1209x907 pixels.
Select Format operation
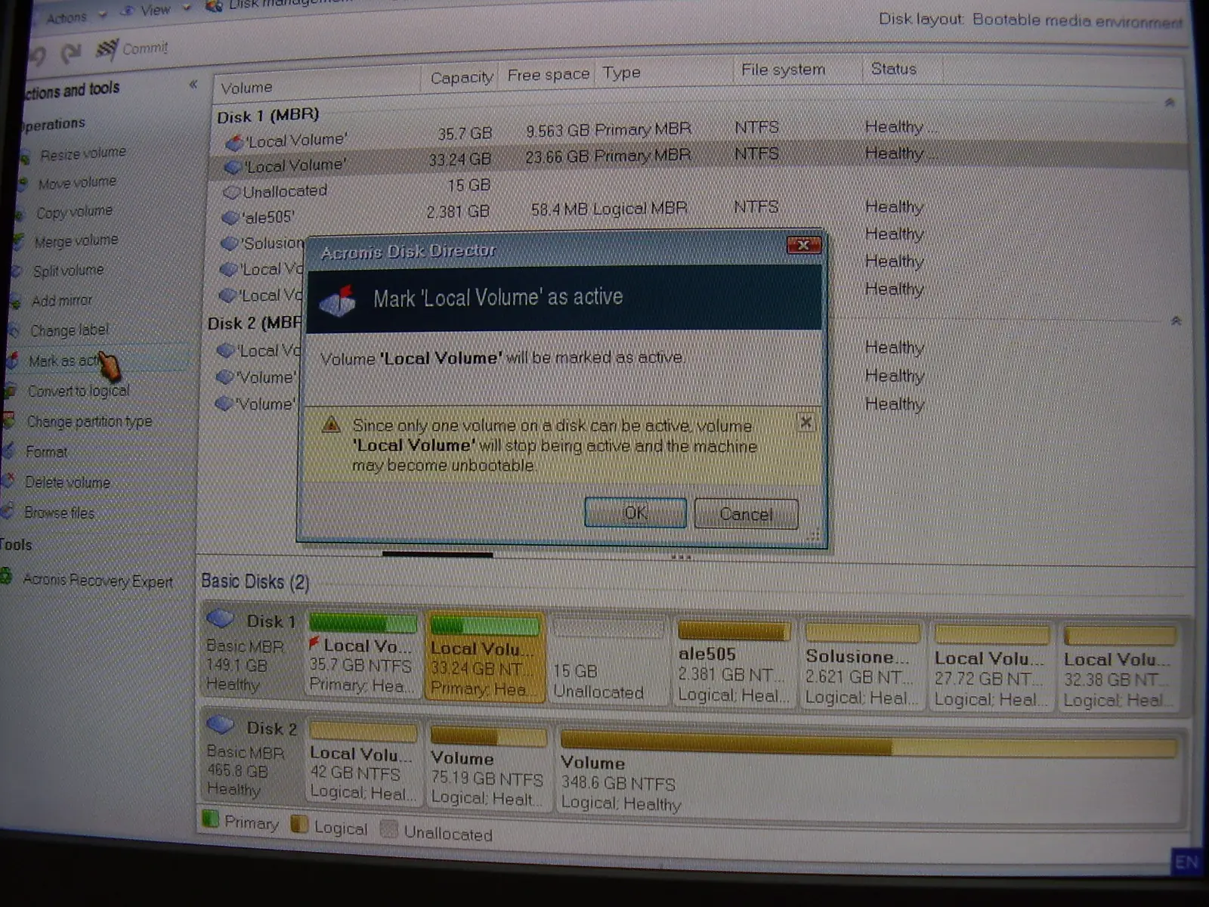pyautogui.click(x=46, y=451)
